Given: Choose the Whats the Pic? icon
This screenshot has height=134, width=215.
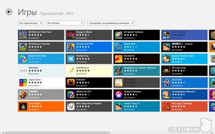Looking at the screenshot, I should tap(71, 94).
